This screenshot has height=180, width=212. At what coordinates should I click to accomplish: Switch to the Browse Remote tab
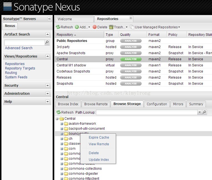click(x=96, y=104)
